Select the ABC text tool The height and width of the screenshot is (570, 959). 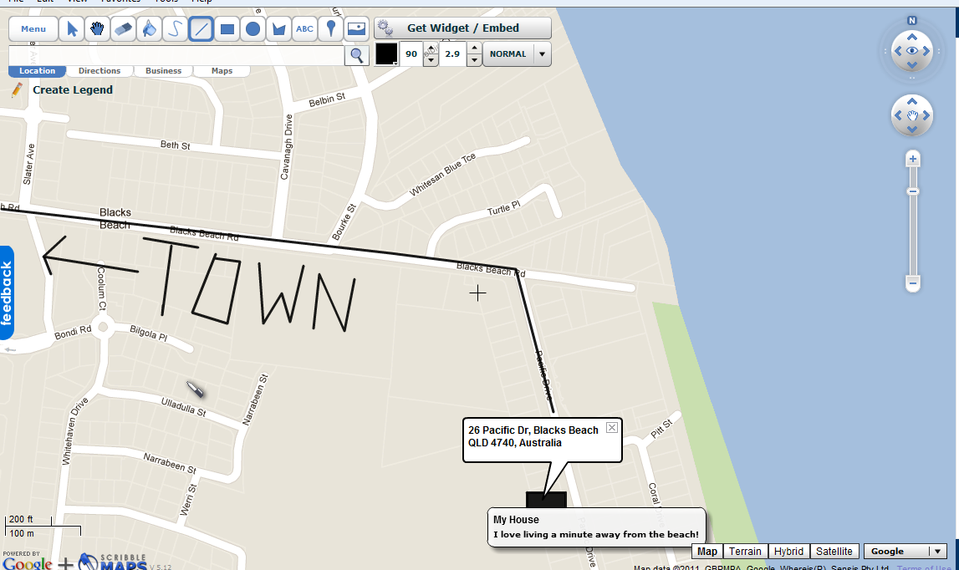(x=304, y=28)
